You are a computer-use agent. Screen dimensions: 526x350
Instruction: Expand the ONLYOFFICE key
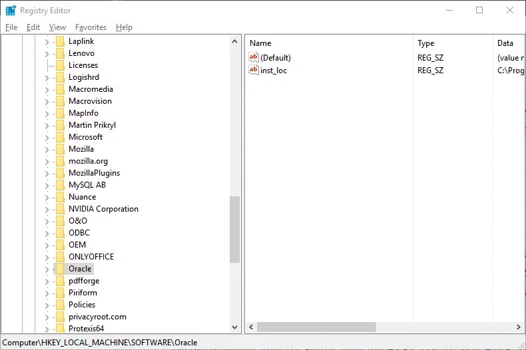click(x=47, y=258)
